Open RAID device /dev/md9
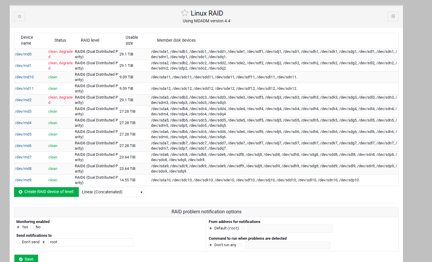The image size is (432, 262). (23, 180)
